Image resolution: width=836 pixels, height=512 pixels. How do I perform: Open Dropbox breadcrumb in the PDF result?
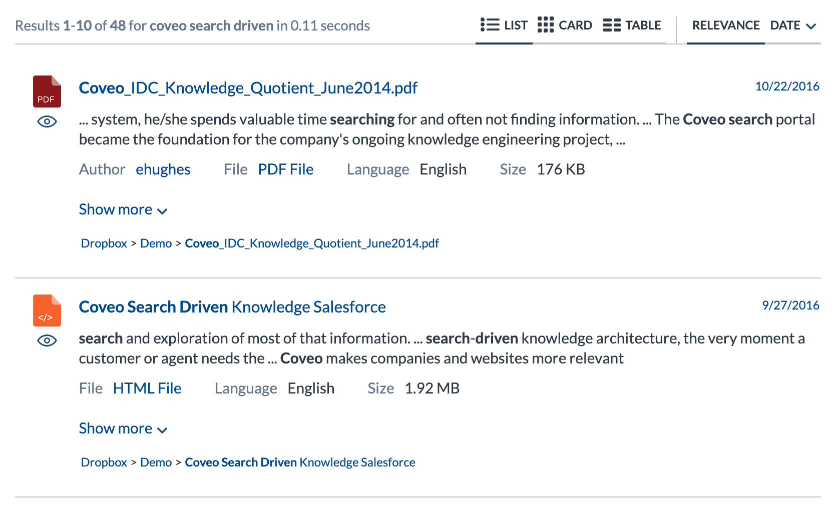click(x=104, y=243)
